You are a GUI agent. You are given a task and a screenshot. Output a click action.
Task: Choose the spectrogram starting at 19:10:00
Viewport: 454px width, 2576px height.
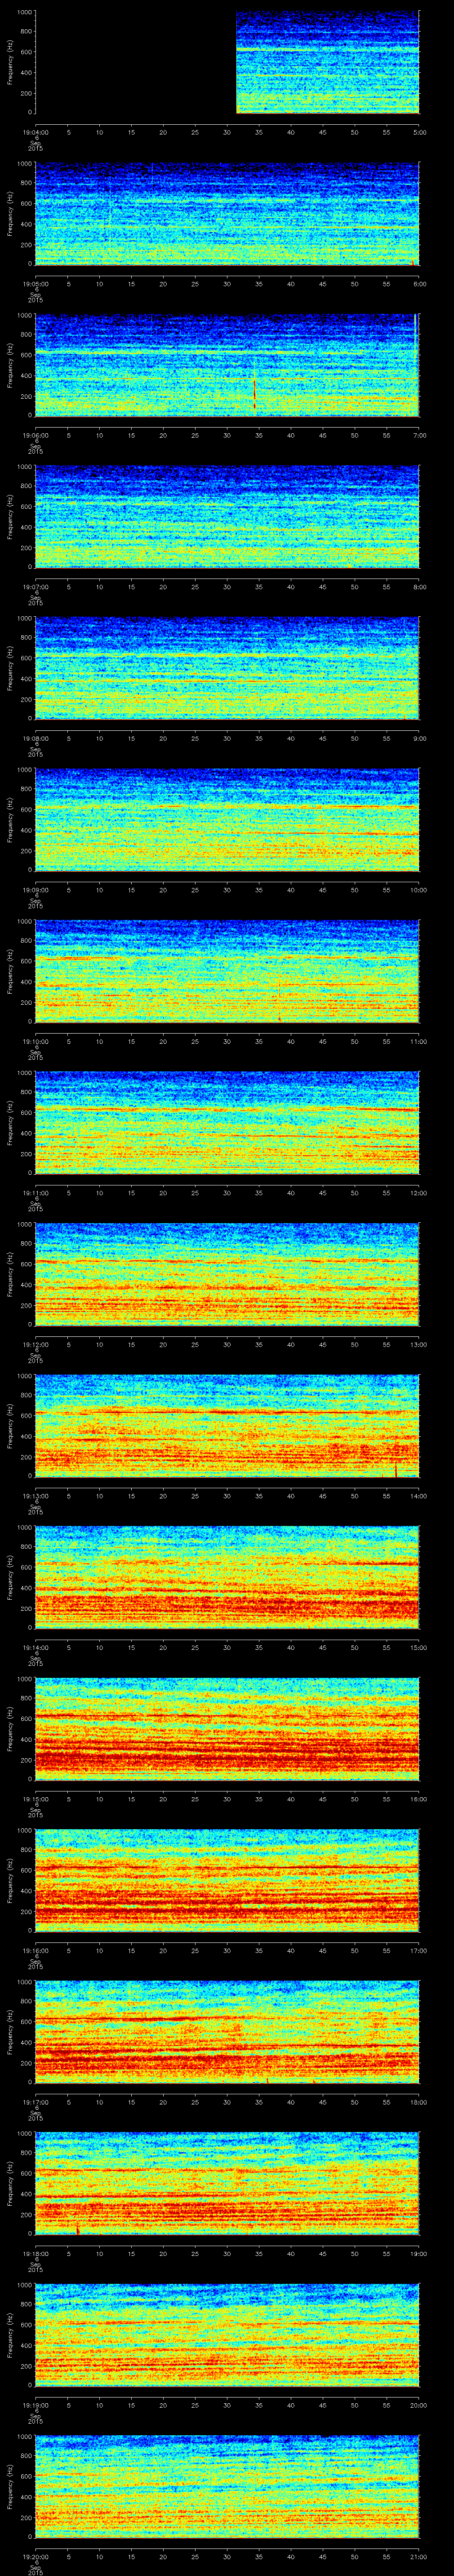[227, 971]
